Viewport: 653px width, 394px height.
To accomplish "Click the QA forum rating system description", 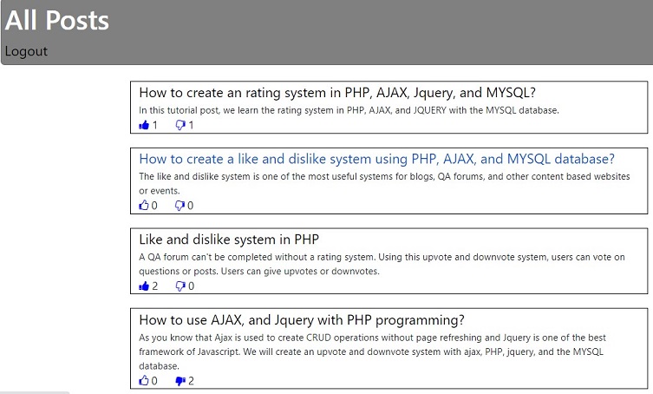I will point(382,264).
